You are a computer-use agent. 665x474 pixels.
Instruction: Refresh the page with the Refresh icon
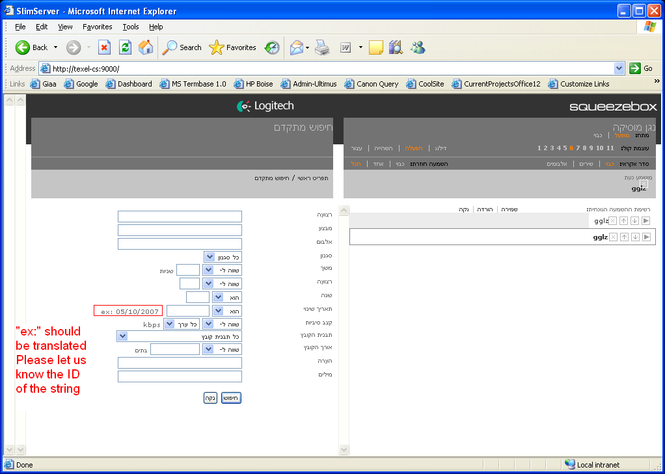(125, 47)
